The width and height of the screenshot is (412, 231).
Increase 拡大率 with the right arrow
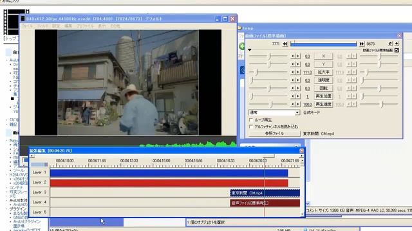point(298,72)
